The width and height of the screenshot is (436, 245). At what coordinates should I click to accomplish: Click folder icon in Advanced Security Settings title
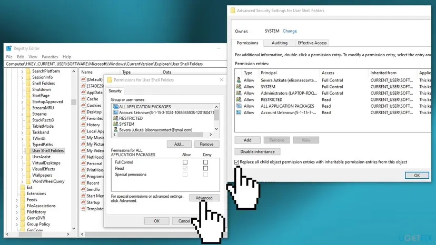[233, 11]
